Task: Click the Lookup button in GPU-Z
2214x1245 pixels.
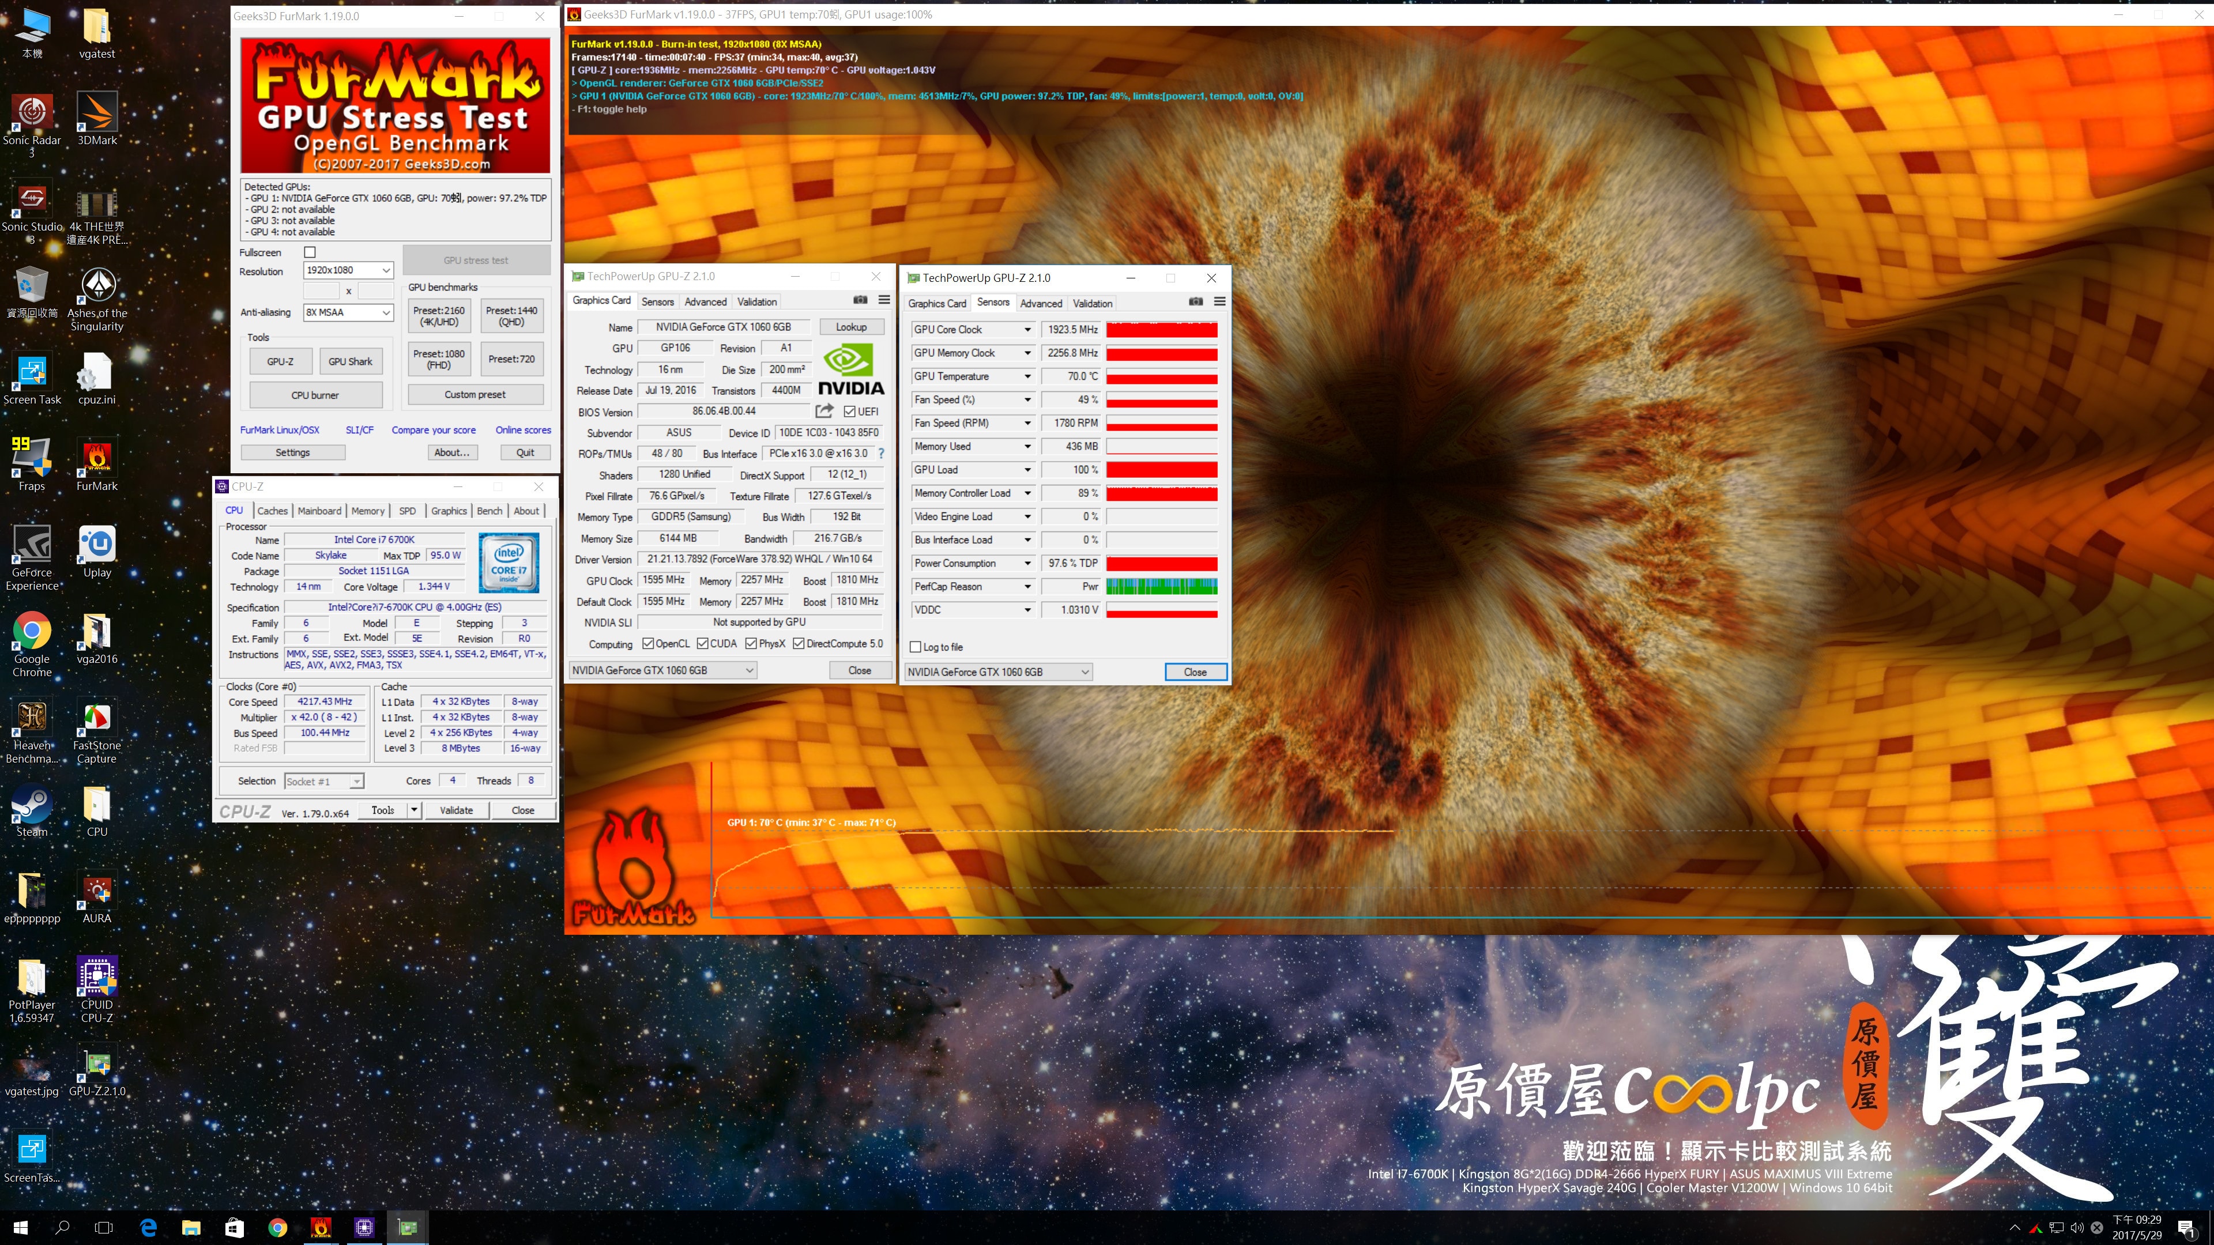Action: click(x=852, y=326)
